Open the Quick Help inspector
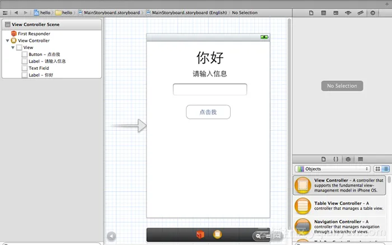The height and width of the screenshot is (245, 392). (x=324, y=13)
